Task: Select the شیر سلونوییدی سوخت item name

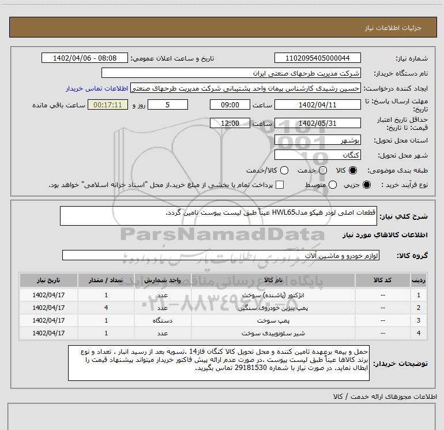Action: tap(273, 334)
